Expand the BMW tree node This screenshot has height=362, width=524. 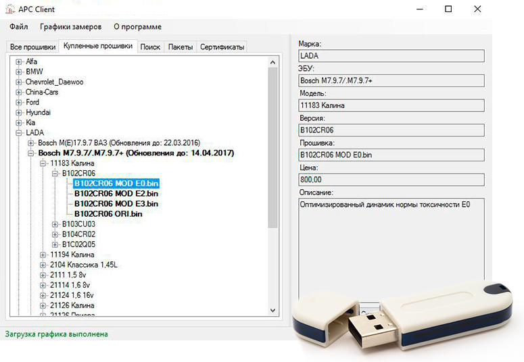point(19,72)
